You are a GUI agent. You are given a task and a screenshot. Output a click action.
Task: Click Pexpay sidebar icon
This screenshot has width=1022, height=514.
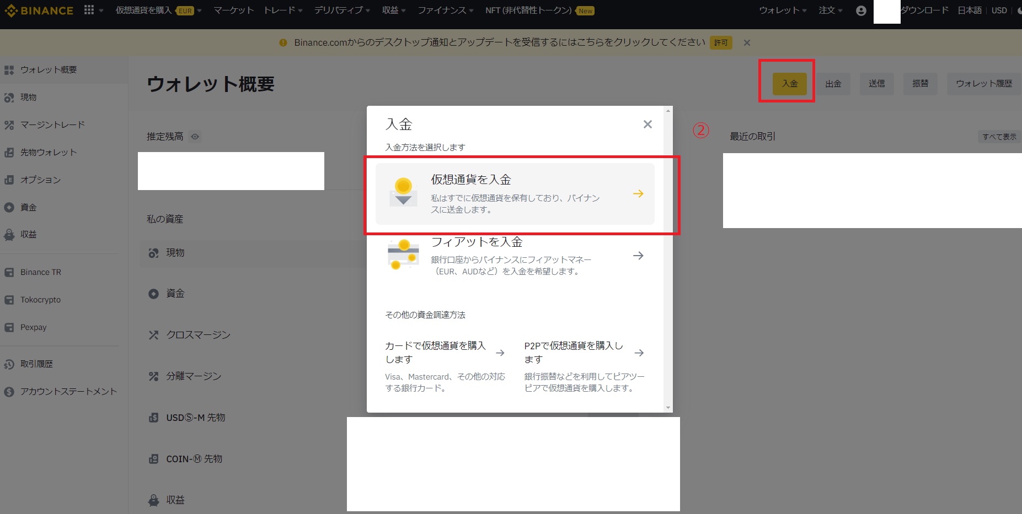click(x=9, y=327)
